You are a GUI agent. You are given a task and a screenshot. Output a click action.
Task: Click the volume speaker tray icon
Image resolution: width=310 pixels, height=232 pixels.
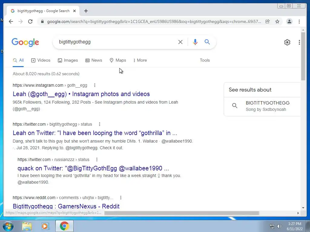click(x=279, y=226)
